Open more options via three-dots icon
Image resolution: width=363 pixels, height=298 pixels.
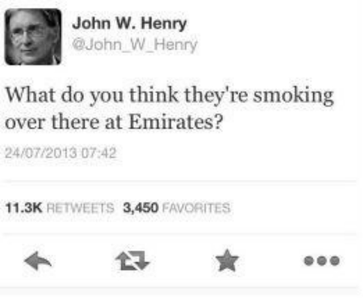322,261
